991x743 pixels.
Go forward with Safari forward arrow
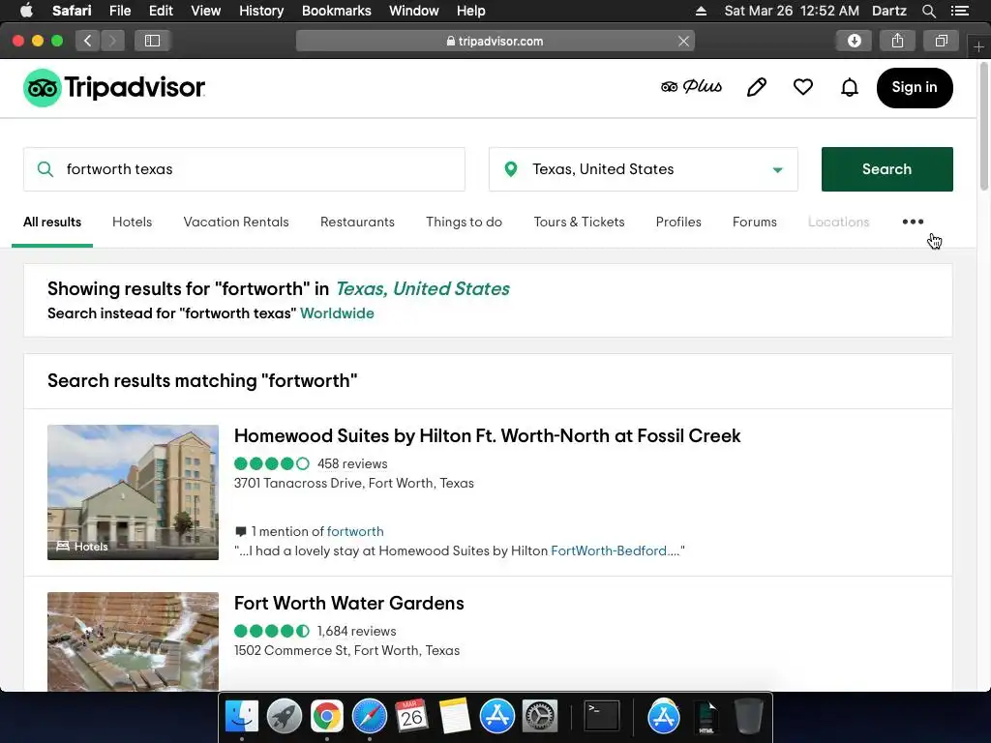coord(112,41)
